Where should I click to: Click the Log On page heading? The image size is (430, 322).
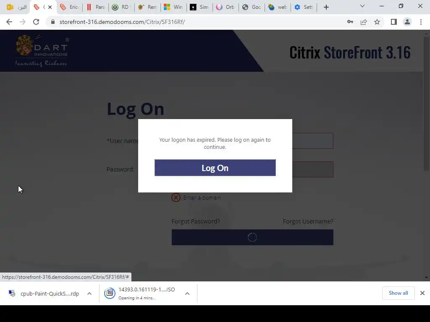pos(136,109)
